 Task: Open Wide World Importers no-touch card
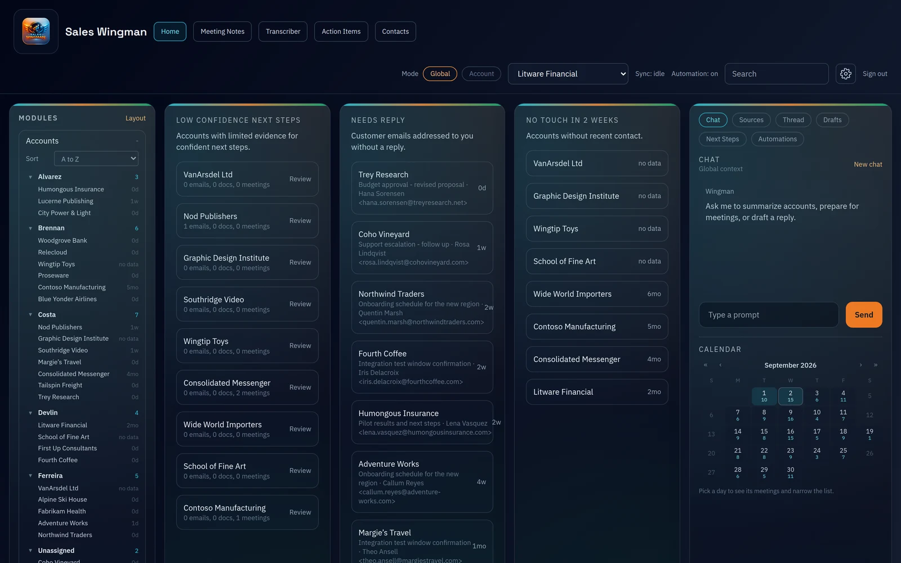(x=597, y=294)
